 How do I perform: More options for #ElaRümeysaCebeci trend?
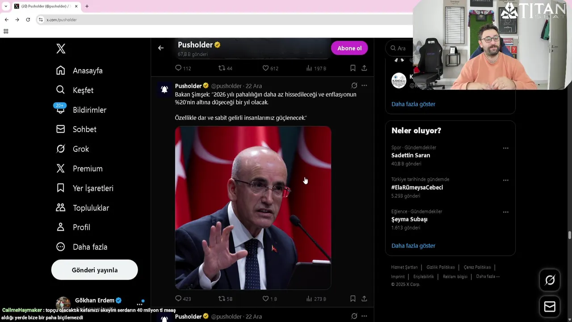coord(505,180)
